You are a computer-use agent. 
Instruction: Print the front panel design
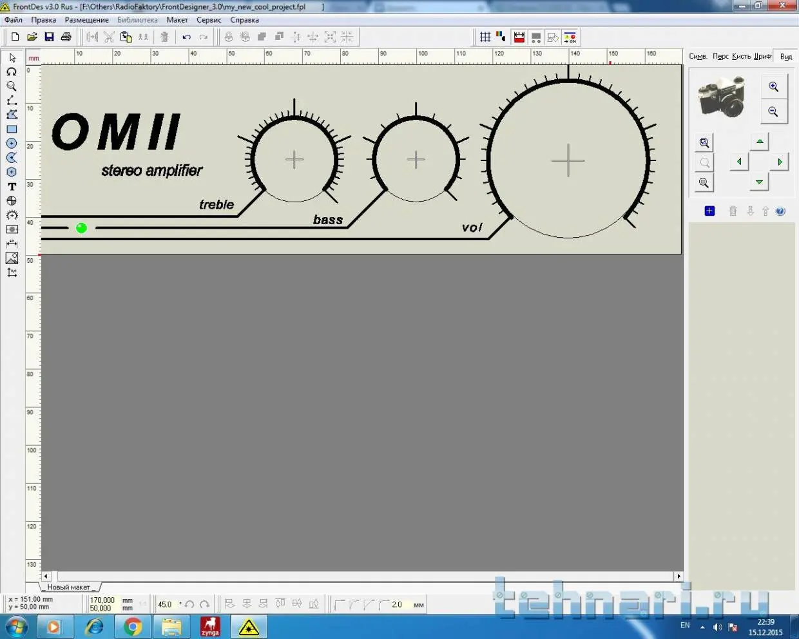pos(66,37)
